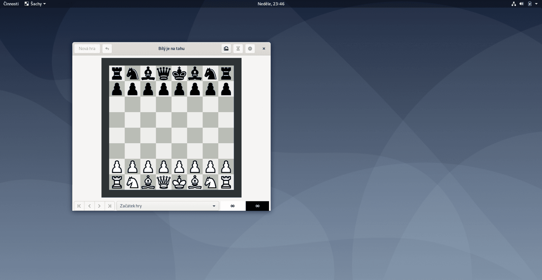Click the Bílý je na tahu title text
The image size is (542, 280).
171,49
